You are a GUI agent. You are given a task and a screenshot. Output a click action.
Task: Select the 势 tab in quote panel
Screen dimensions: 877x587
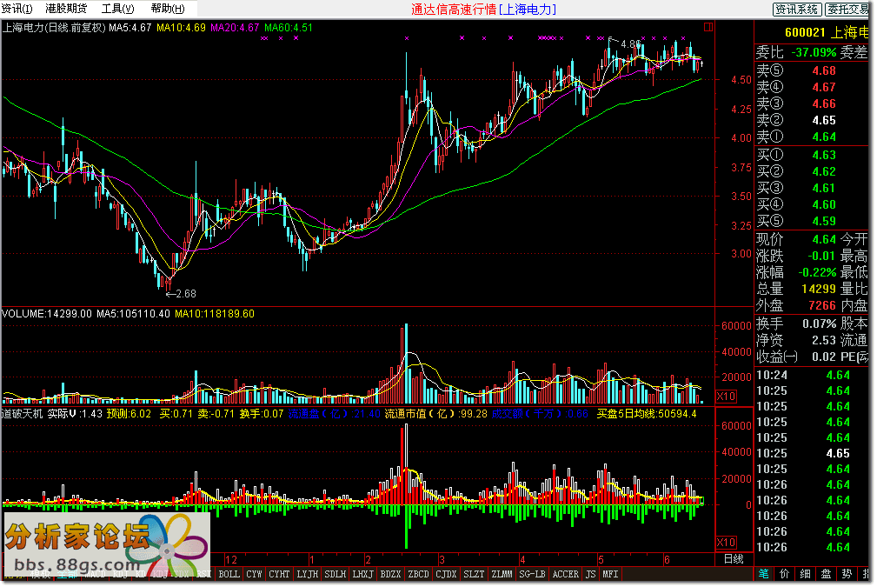click(x=847, y=574)
